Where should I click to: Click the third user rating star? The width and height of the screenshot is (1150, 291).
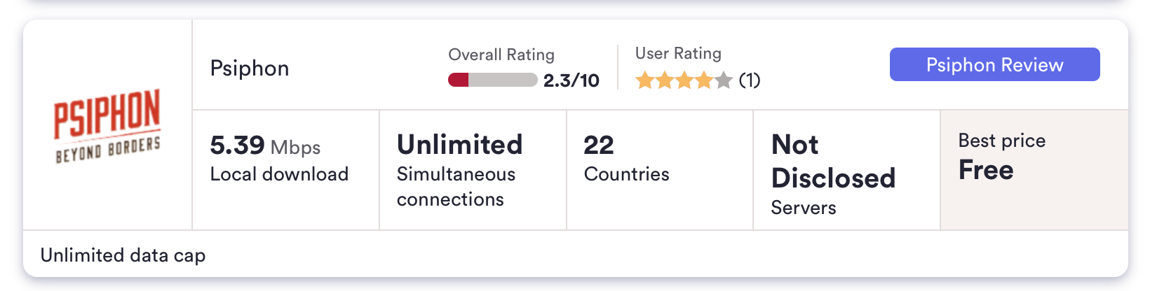click(684, 81)
